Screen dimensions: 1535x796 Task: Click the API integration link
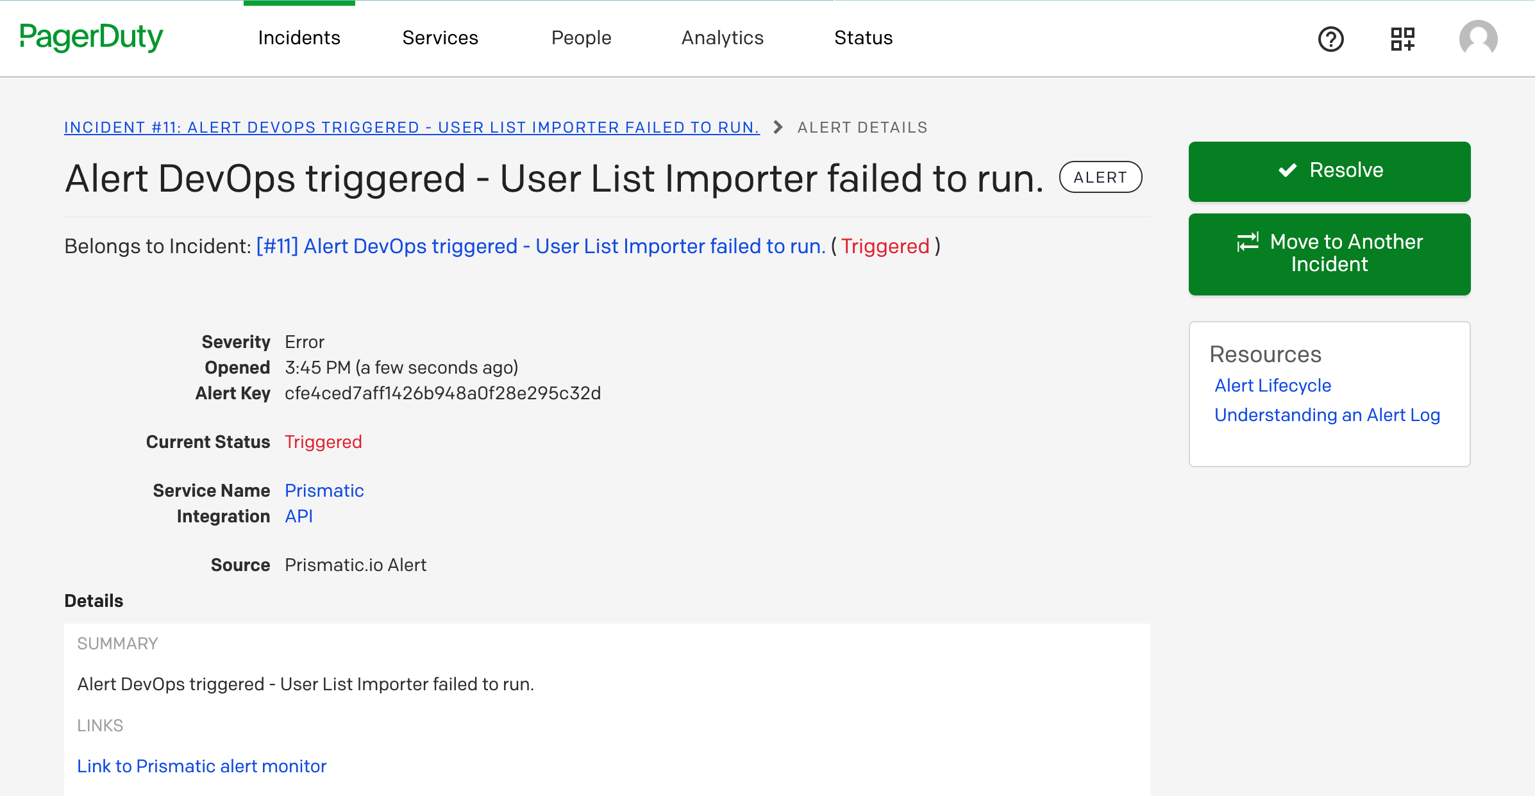298,516
